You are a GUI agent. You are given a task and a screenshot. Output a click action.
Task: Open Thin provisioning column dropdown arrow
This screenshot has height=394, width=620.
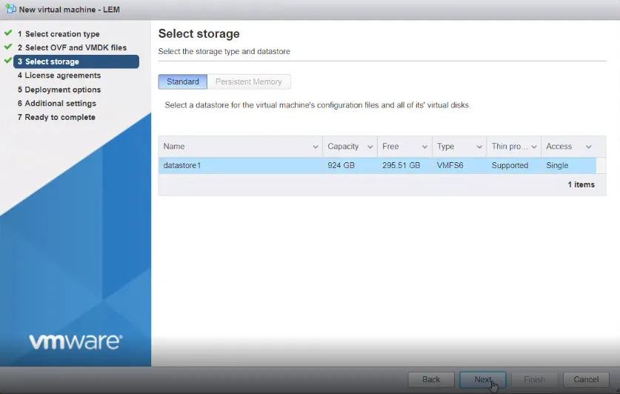coord(534,147)
